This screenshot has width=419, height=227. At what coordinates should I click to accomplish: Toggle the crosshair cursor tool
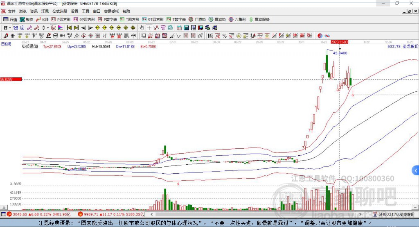[149, 28]
